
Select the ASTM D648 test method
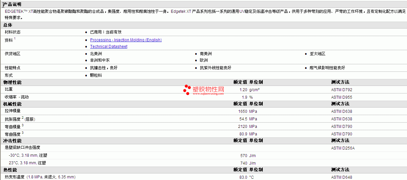click(x=342, y=177)
